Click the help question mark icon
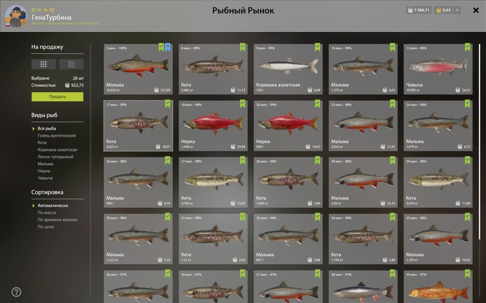This screenshot has width=486, height=303. pos(16,292)
